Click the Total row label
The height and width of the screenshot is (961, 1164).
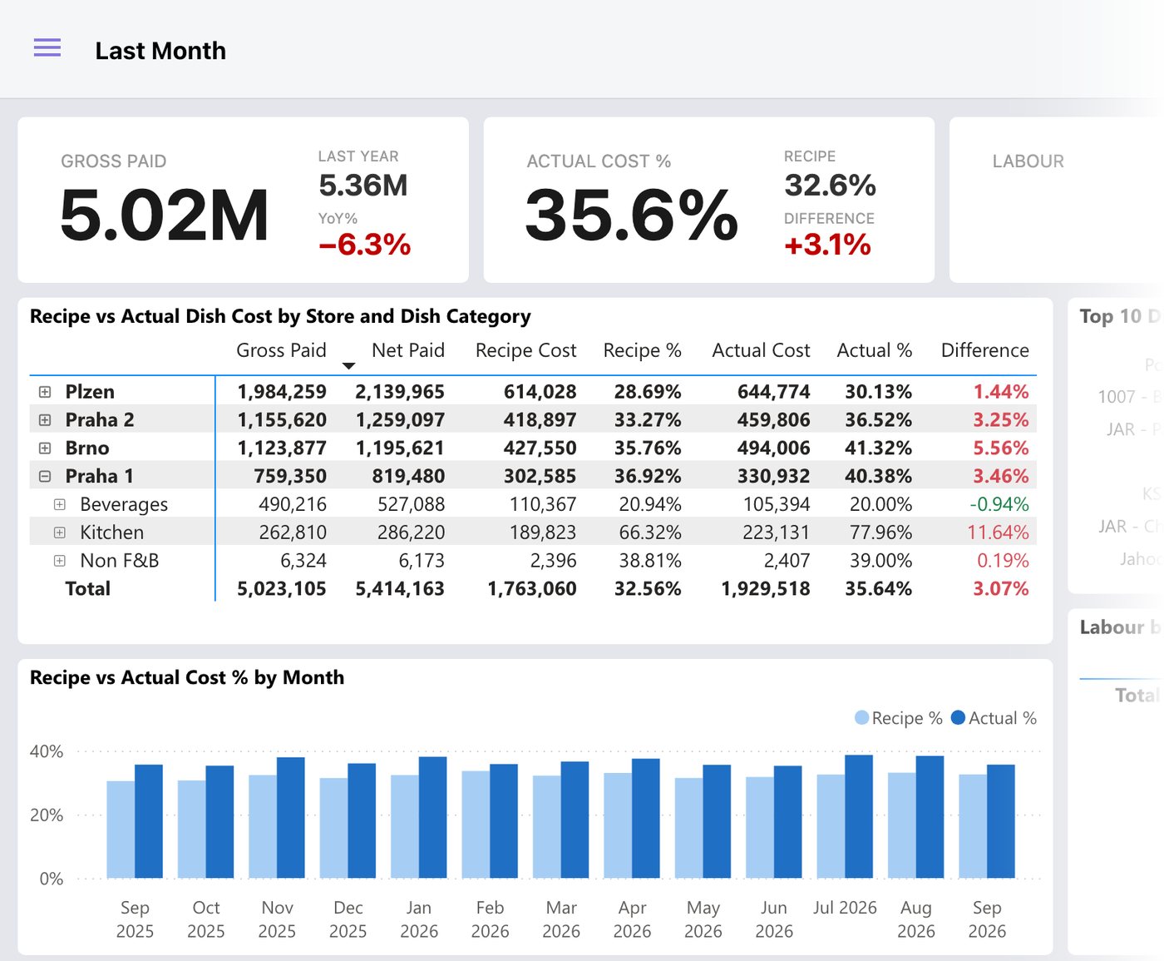tap(87, 589)
